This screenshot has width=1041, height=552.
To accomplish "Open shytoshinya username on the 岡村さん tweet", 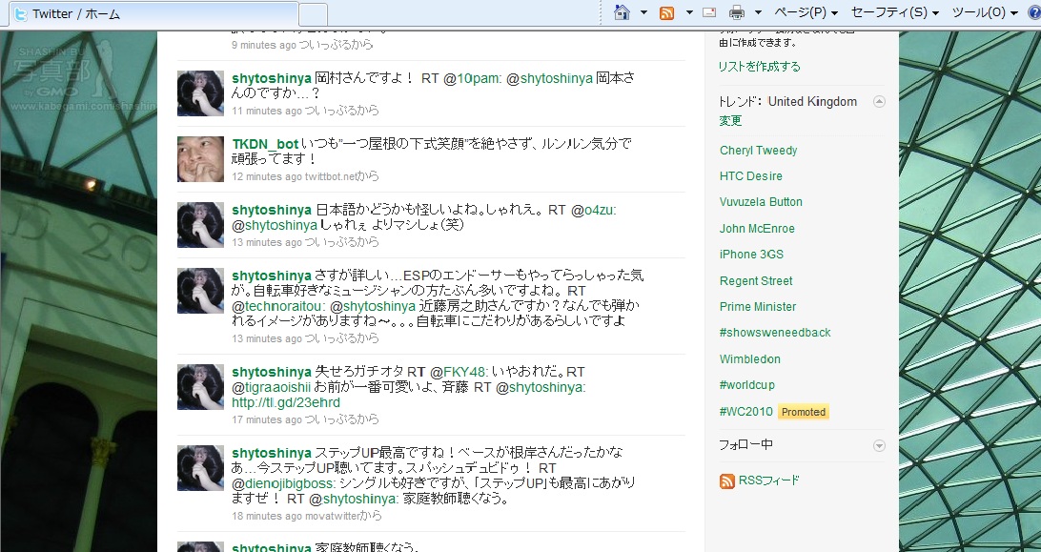I will tap(272, 78).
